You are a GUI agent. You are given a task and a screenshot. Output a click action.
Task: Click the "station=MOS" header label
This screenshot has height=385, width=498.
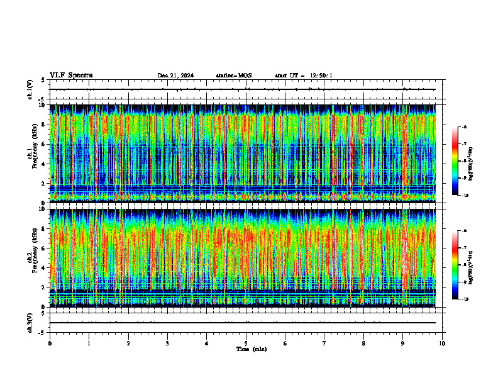pyautogui.click(x=234, y=75)
